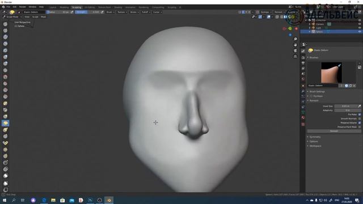Image resolution: width=363 pixels, height=204 pixels.
Task: Select the active Elastic Deform tool
Action: pyautogui.click(x=5, y=124)
